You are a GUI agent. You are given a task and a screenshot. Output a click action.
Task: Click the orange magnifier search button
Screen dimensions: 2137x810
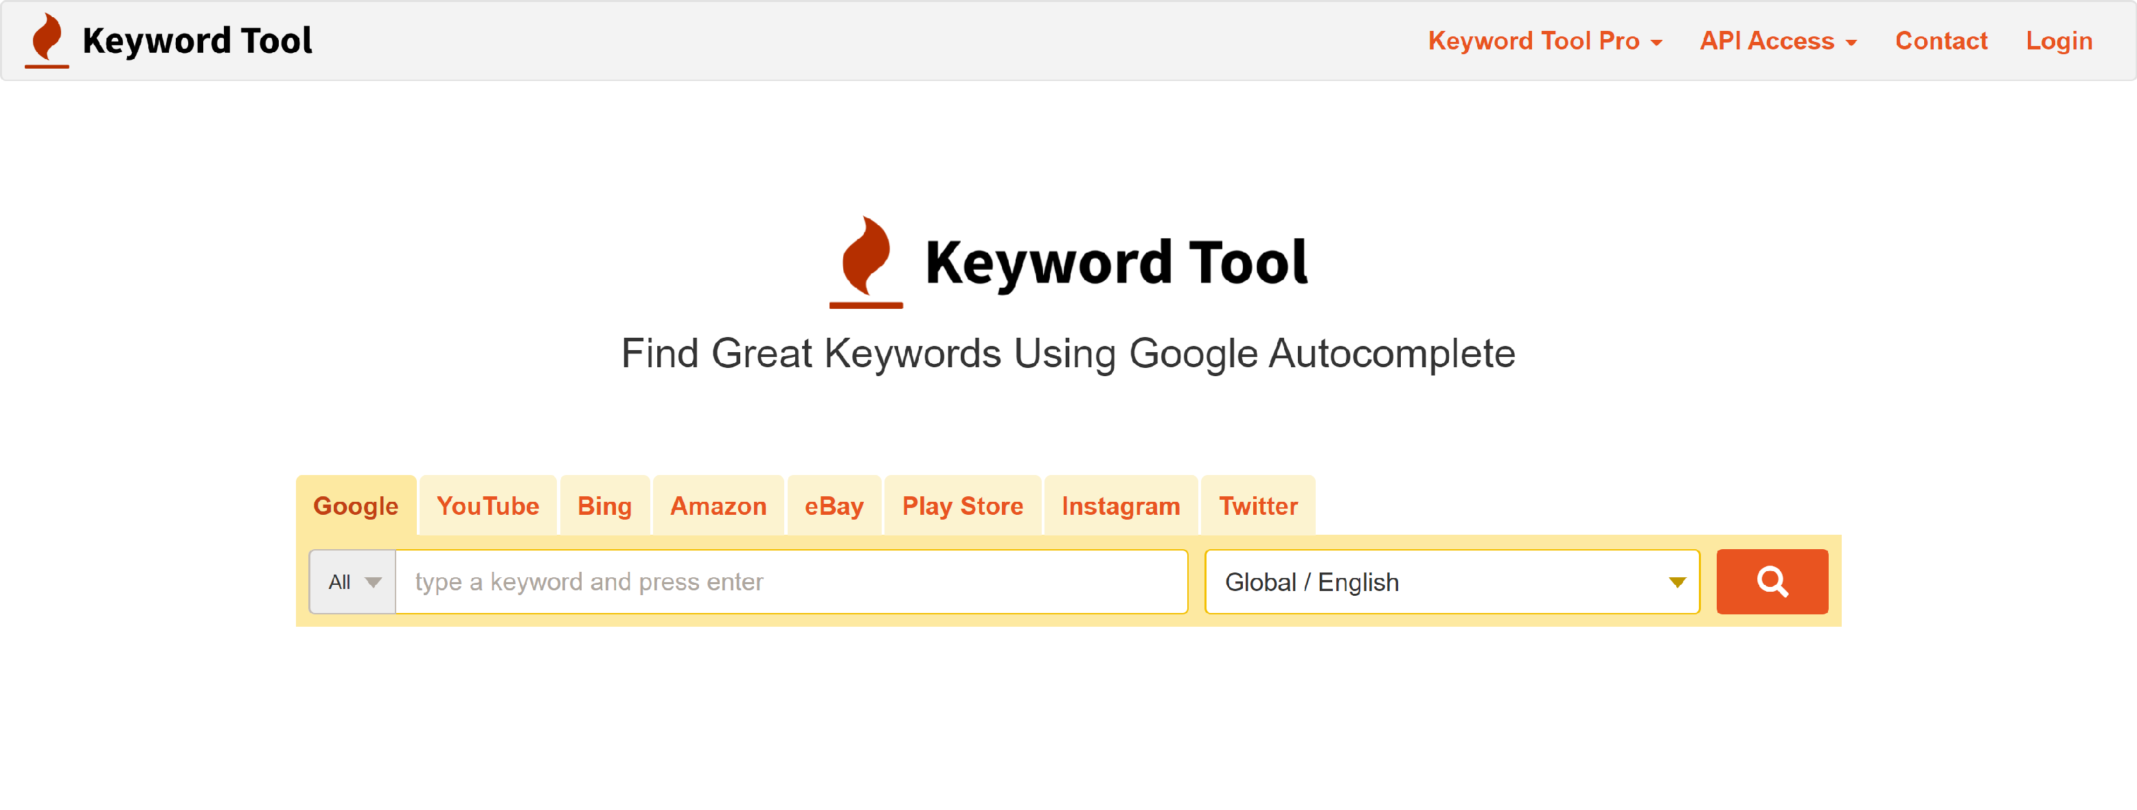pos(1771,581)
